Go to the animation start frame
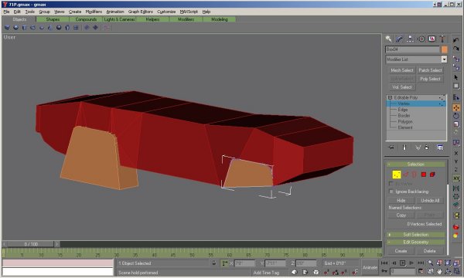The height and width of the screenshot is (278, 464). pyautogui.click(x=384, y=263)
